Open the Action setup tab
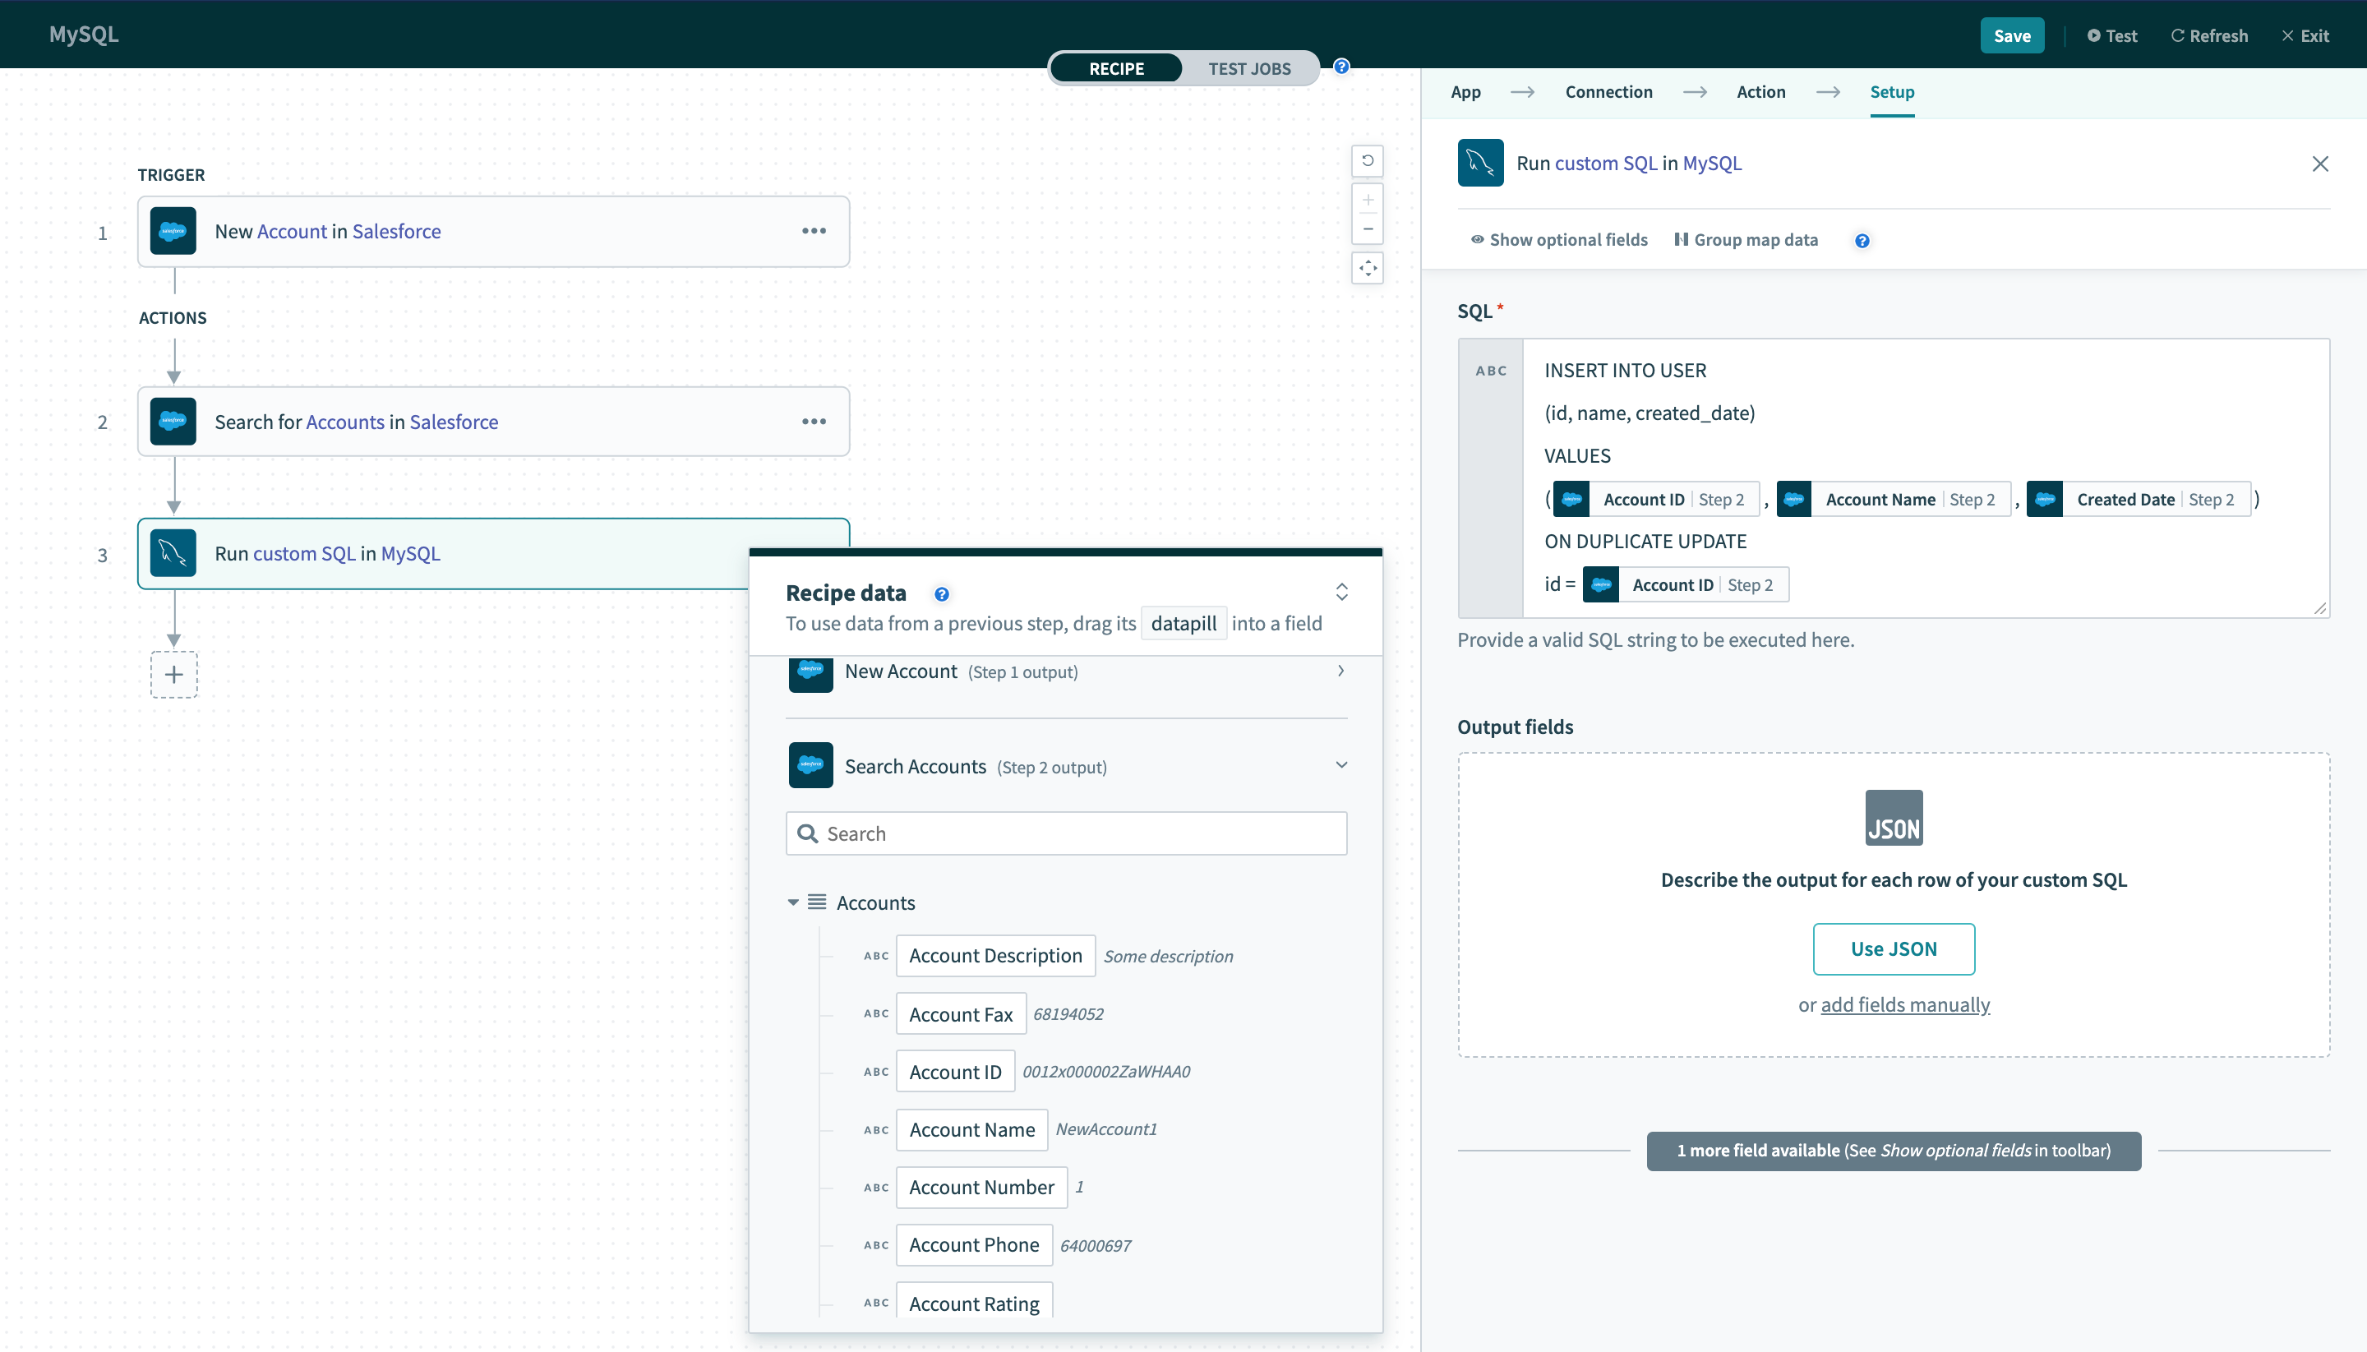Image resolution: width=2367 pixels, height=1352 pixels. (1760, 92)
